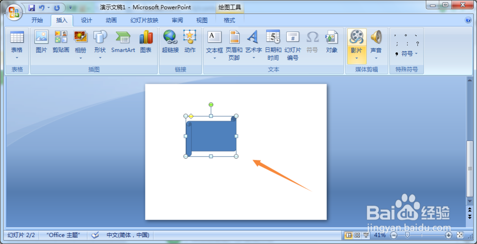The height and width of the screenshot is (244, 477).
Task: Create a photo album with 相册
Action: (81, 37)
